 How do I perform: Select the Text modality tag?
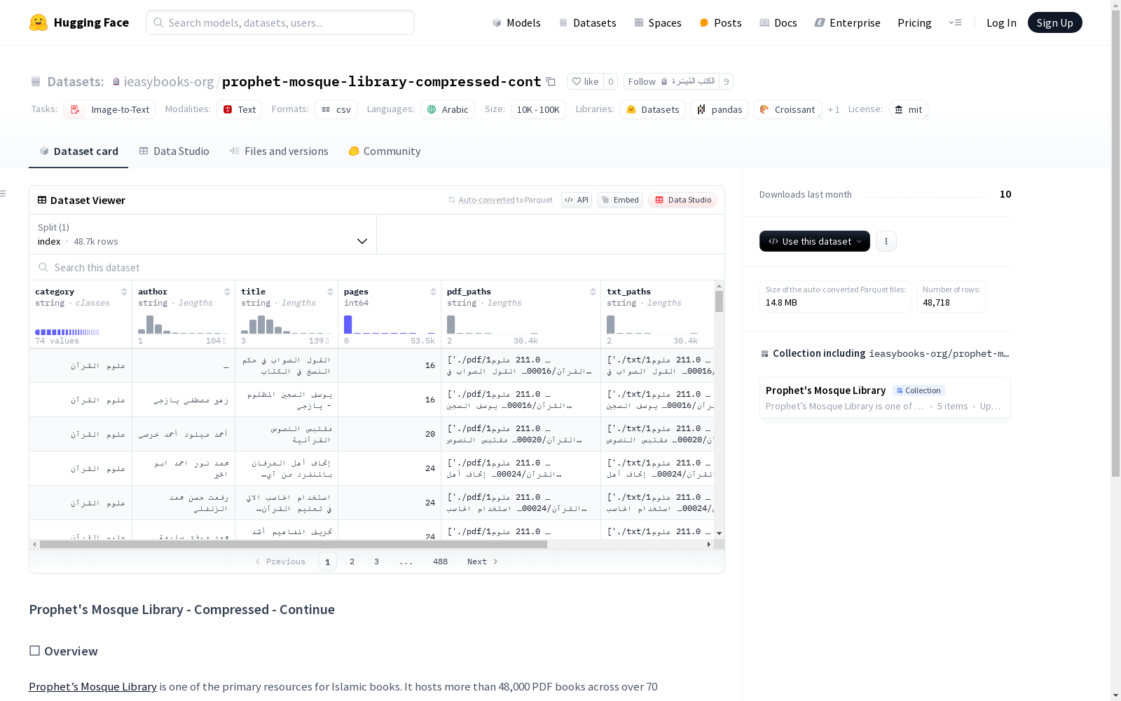click(239, 109)
